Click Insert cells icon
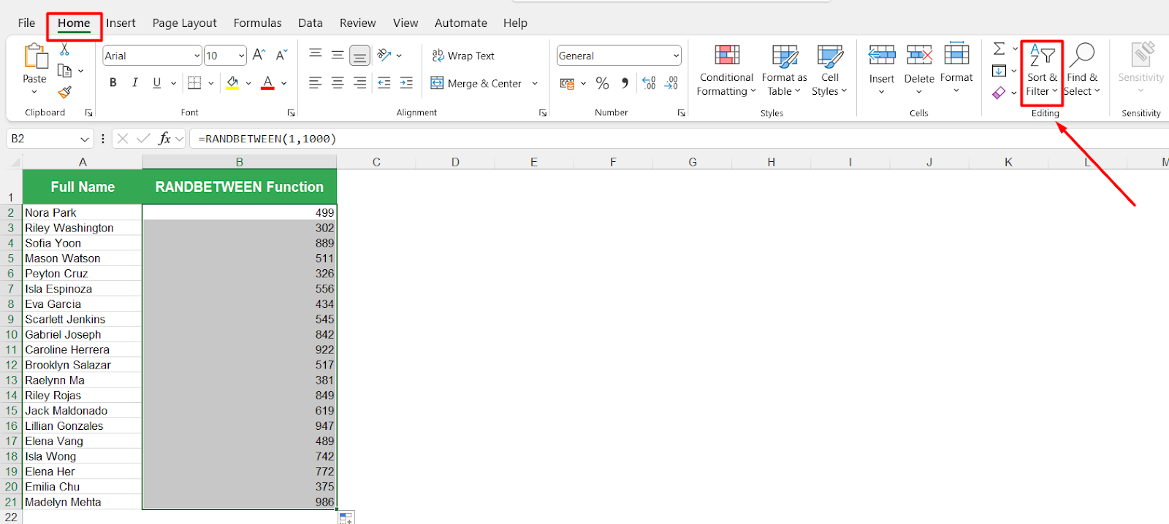 pos(882,55)
